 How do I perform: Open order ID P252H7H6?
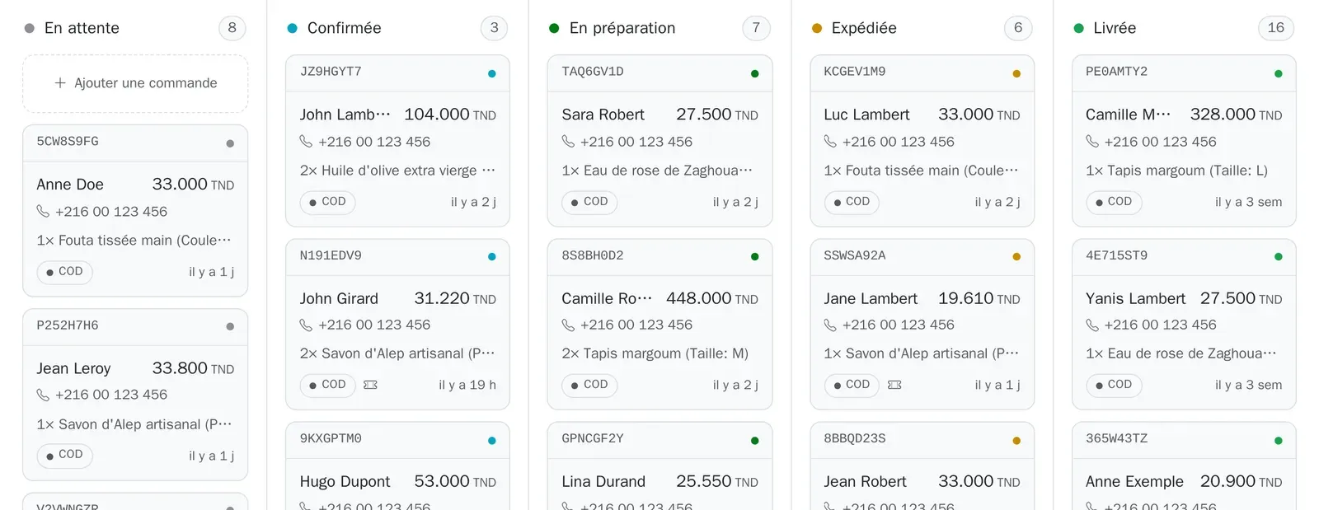click(x=68, y=325)
